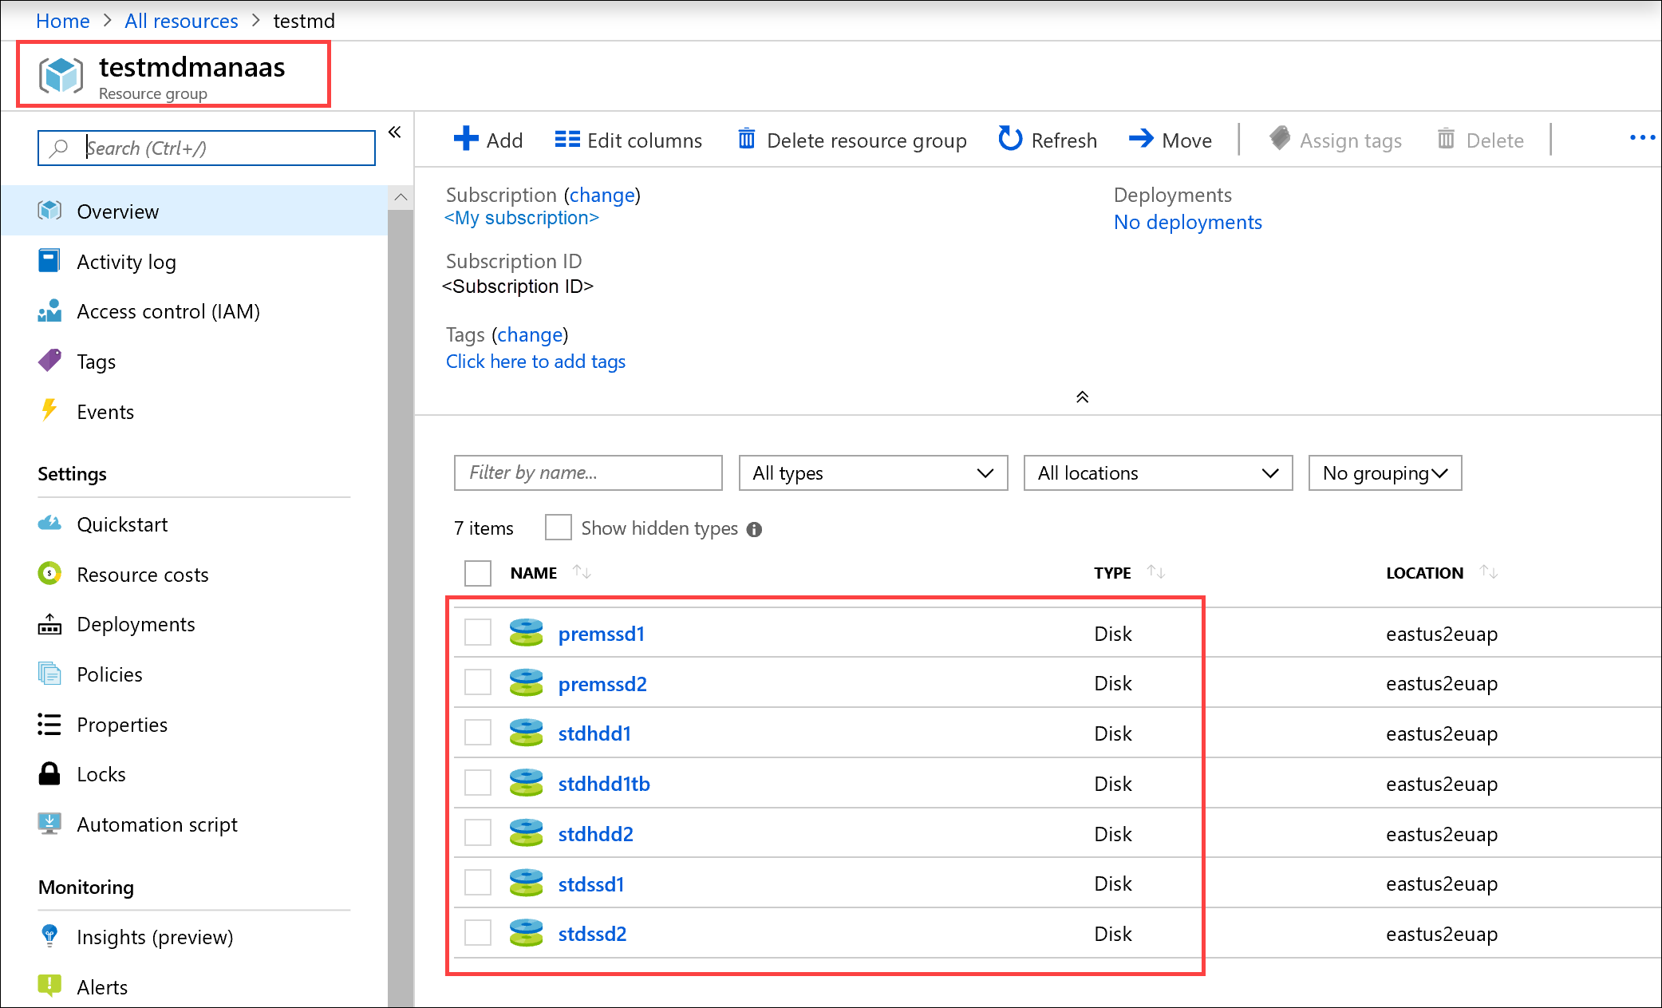
Task: Sort by TYPE column arrows
Action: click(1156, 572)
